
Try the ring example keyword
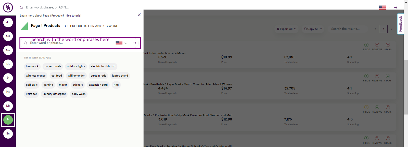click(116, 85)
